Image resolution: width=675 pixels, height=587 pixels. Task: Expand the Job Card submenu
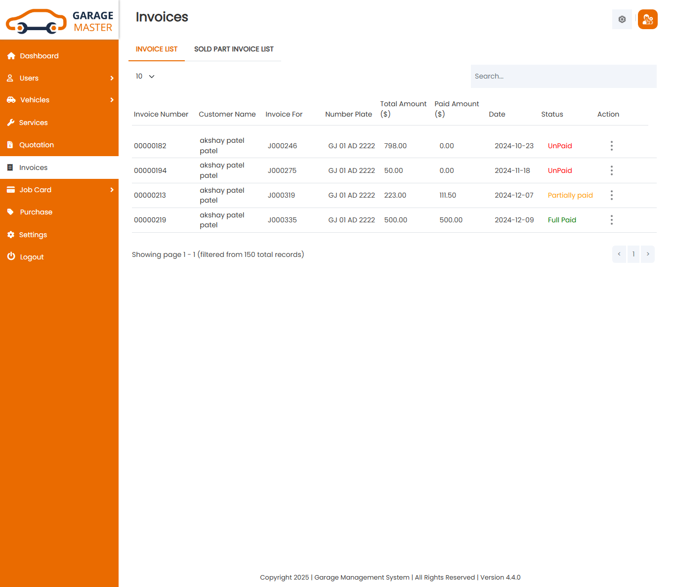point(112,190)
